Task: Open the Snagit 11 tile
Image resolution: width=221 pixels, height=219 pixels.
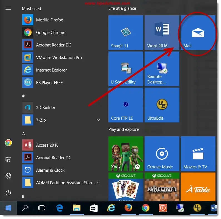Action: [126, 33]
